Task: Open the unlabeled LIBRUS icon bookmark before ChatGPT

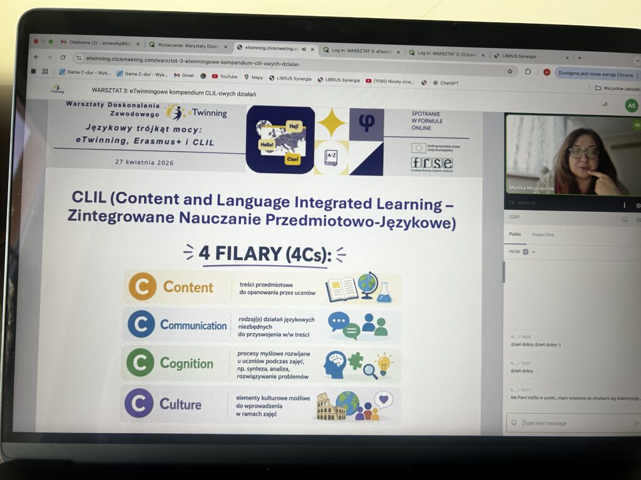Action: [x=424, y=82]
